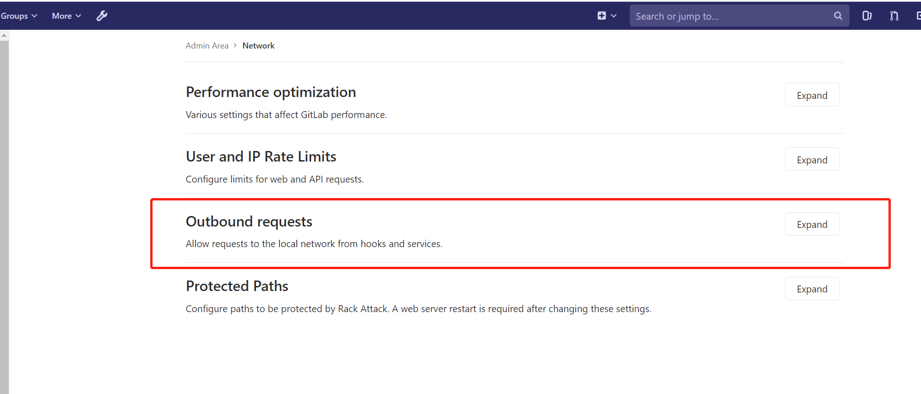Image resolution: width=921 pixels, height=394 pixels.
Task: Expand the Performance optimization section
Action: tap(812, 95)
